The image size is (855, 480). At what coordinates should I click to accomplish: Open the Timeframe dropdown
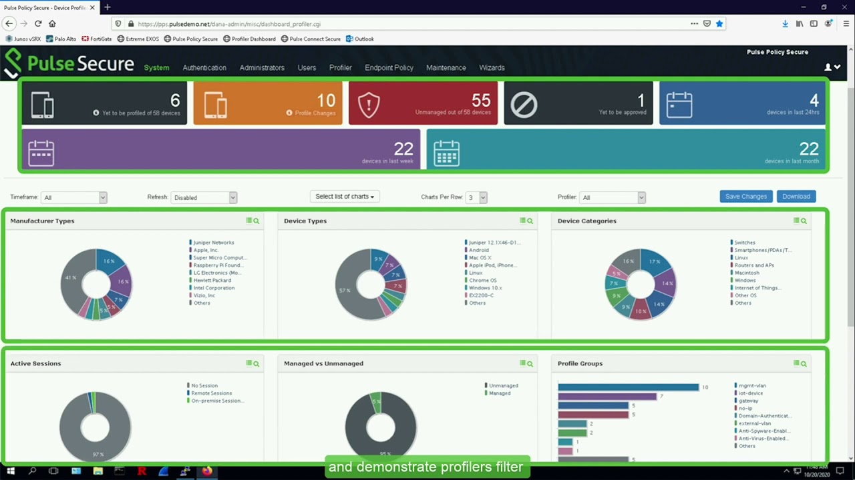click(73, 197)
